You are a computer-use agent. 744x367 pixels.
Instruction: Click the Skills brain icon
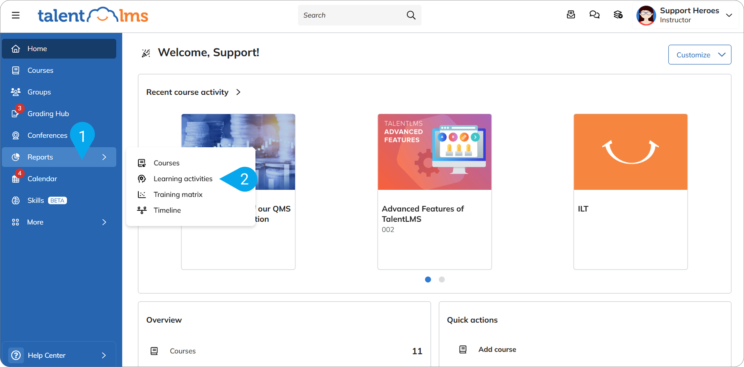[x=16, y=200]
